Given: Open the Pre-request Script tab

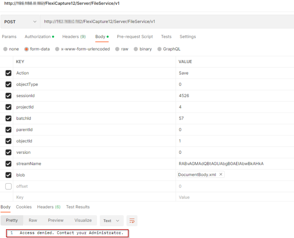Looking at the screenshot, I should tap(135, 37).
